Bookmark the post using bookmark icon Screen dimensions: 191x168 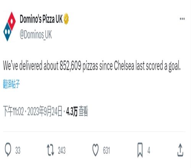pos(140,150)
